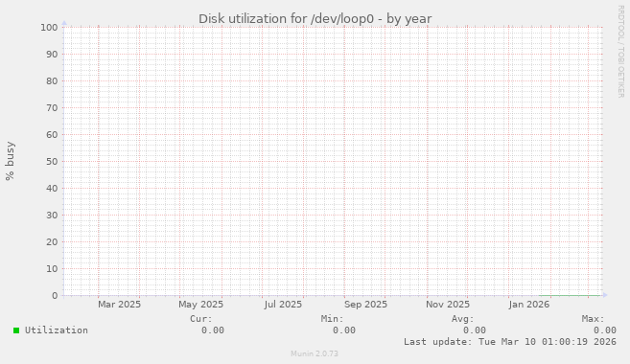Click the green utilization data line near Jan 2026
The width and height of the screenshot is (630, 364).
(570, 296)
